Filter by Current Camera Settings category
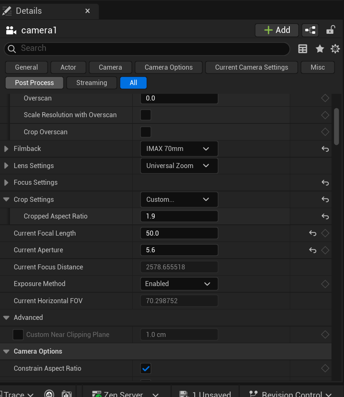This screenshot has width=344, height=397. 251,68
